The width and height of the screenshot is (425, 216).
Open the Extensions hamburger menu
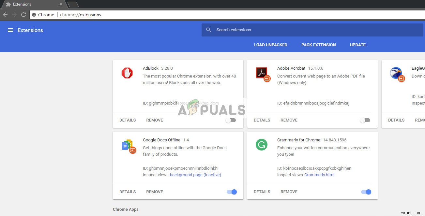point(10,30)
